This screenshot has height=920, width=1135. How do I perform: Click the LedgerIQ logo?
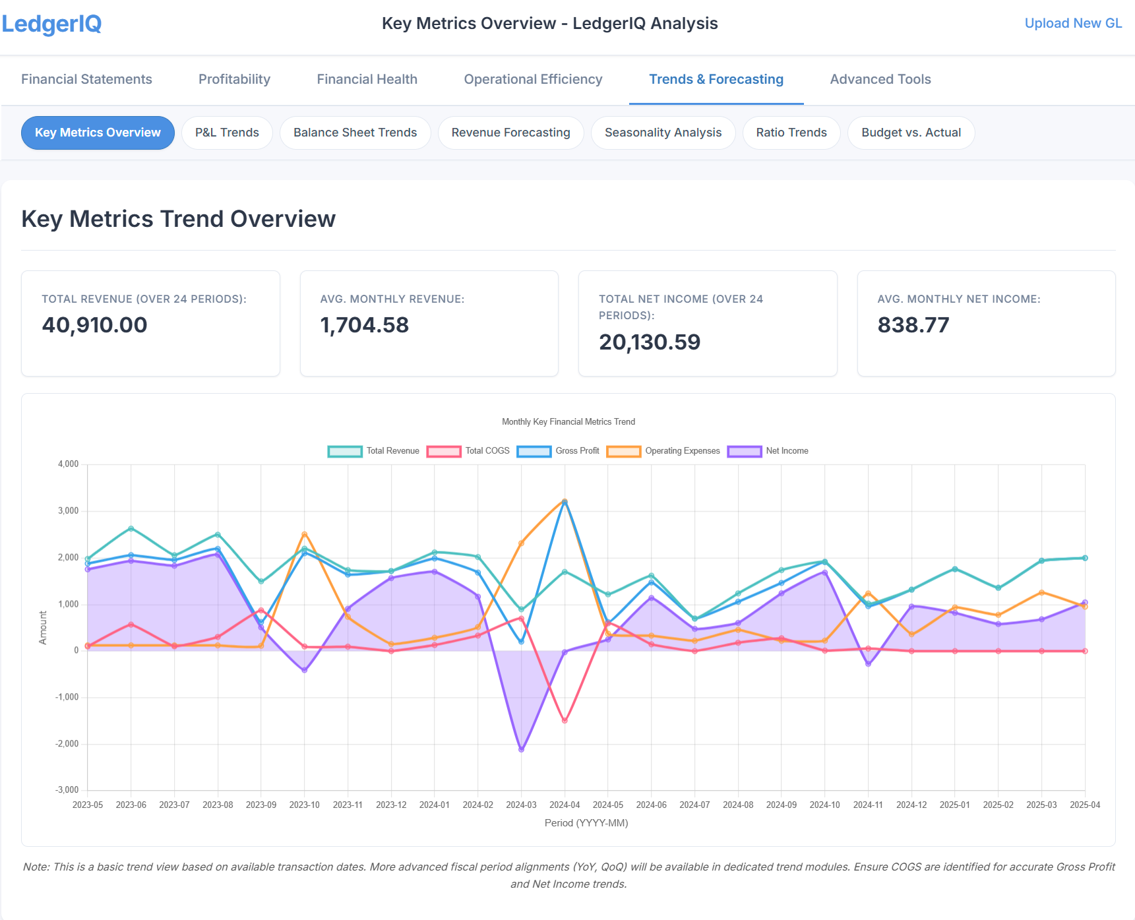tap(51, 24)
